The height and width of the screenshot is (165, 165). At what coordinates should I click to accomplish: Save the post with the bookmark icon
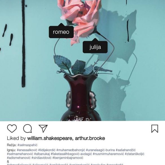click(x=155, y=129)
